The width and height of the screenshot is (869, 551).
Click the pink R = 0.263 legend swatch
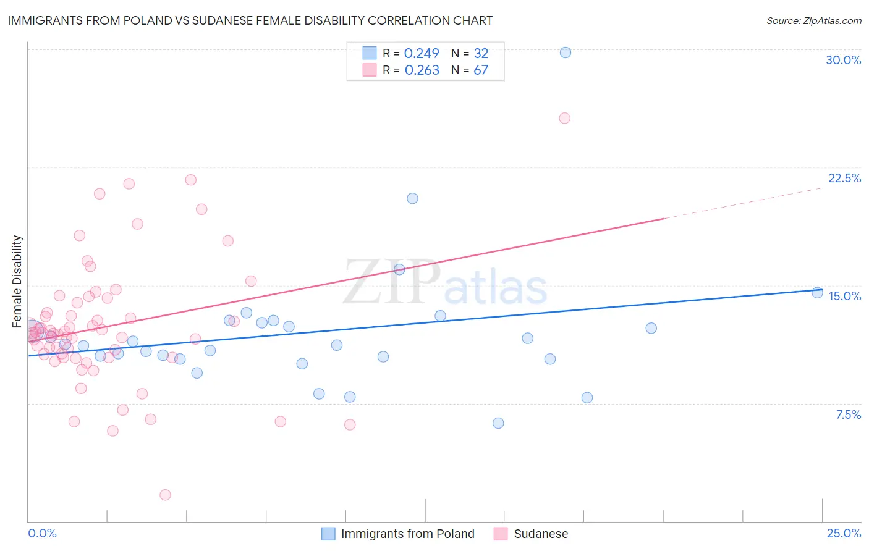coord(370,70)
